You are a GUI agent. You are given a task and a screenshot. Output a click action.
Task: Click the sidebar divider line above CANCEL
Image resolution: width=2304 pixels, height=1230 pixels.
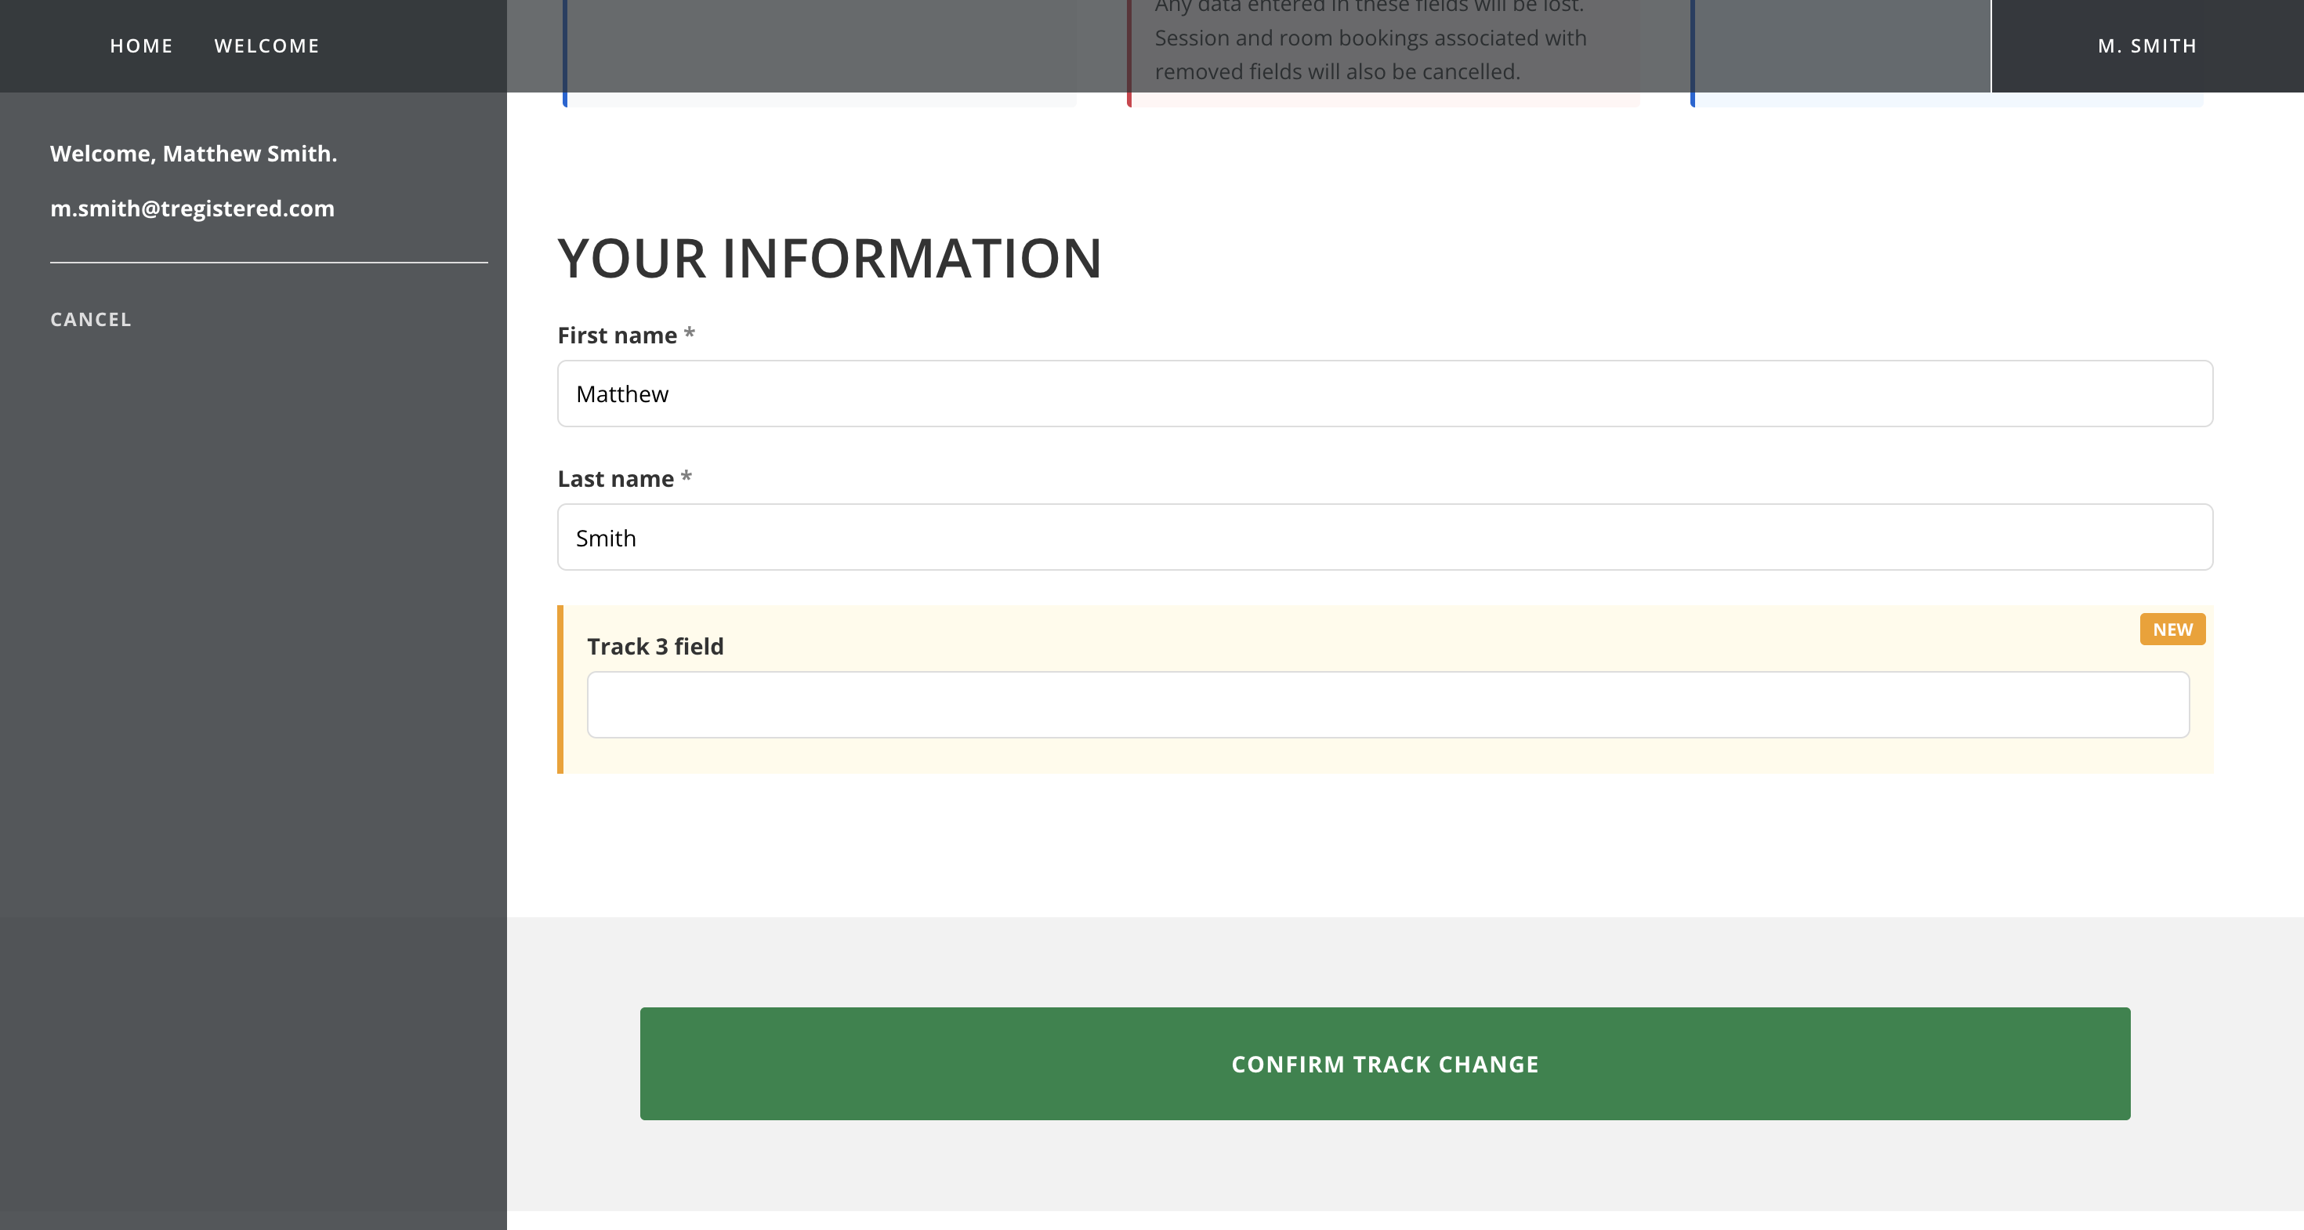click(x=268, y=262)
